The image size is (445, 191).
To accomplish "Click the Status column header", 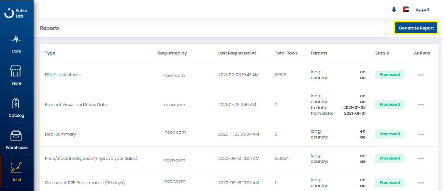I will click(x=382, y=53).
